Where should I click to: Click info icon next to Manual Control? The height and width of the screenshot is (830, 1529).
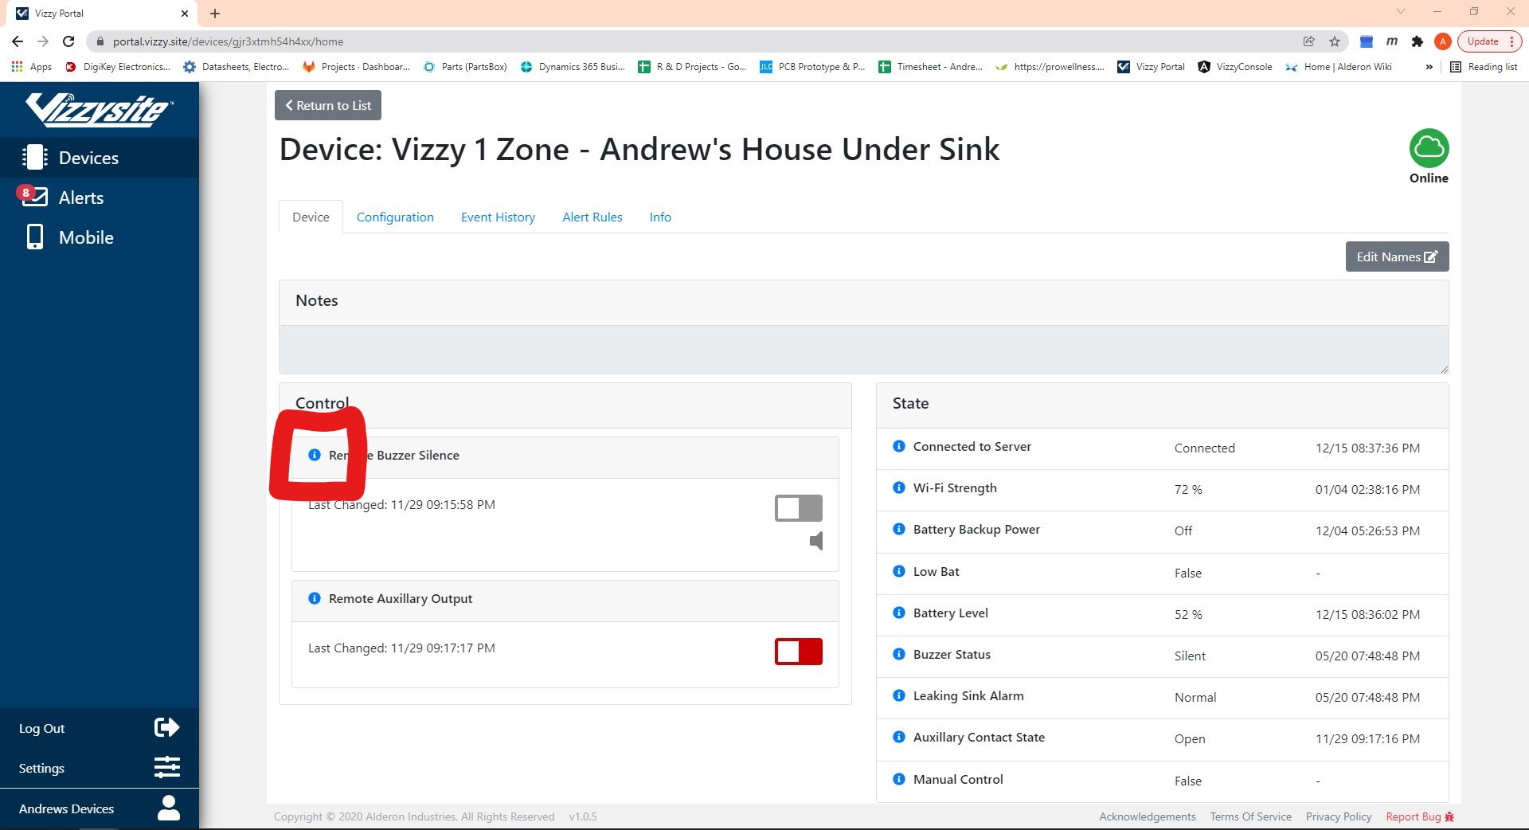pyautogui.click(x=899, y=779)
